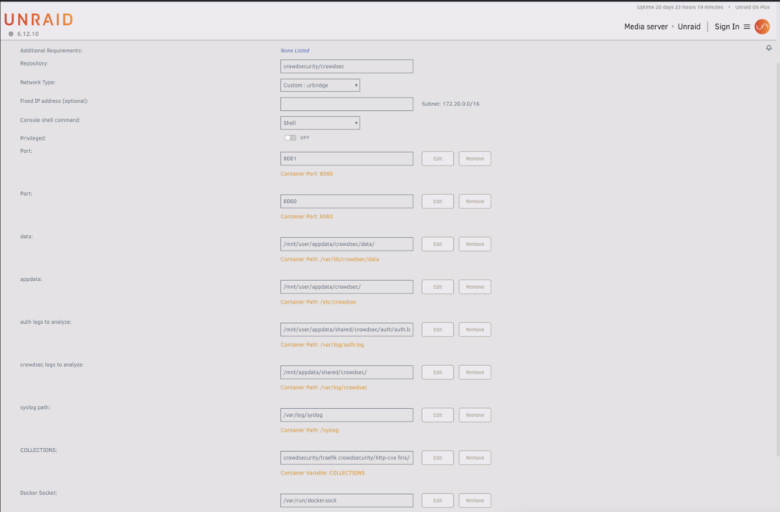This screenshot has width=780, height=512.
Task: Click the 8081 port input field
Action: [x=346, y=158]
